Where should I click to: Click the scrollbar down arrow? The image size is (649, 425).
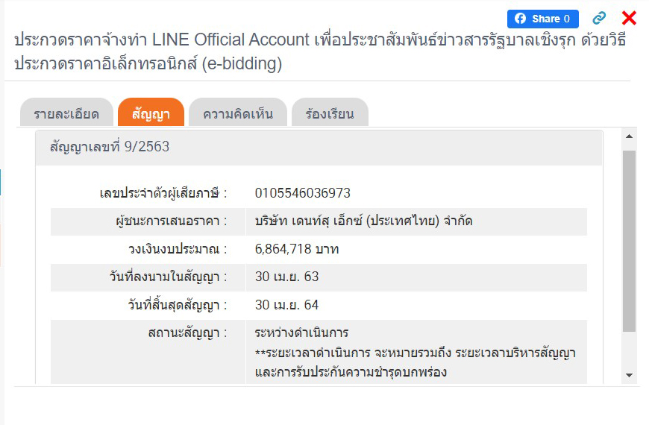click(629, 375)
